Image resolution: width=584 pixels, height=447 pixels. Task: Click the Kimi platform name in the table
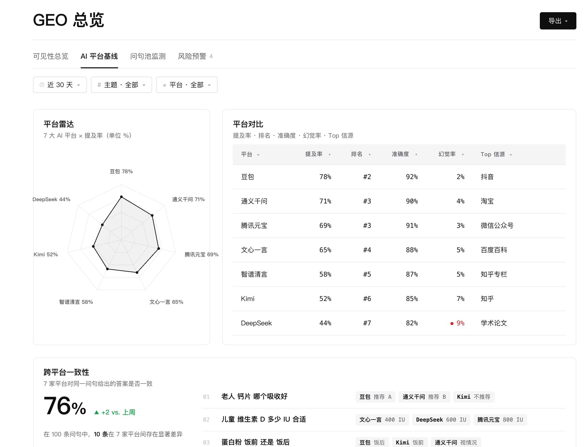[248, 298]
